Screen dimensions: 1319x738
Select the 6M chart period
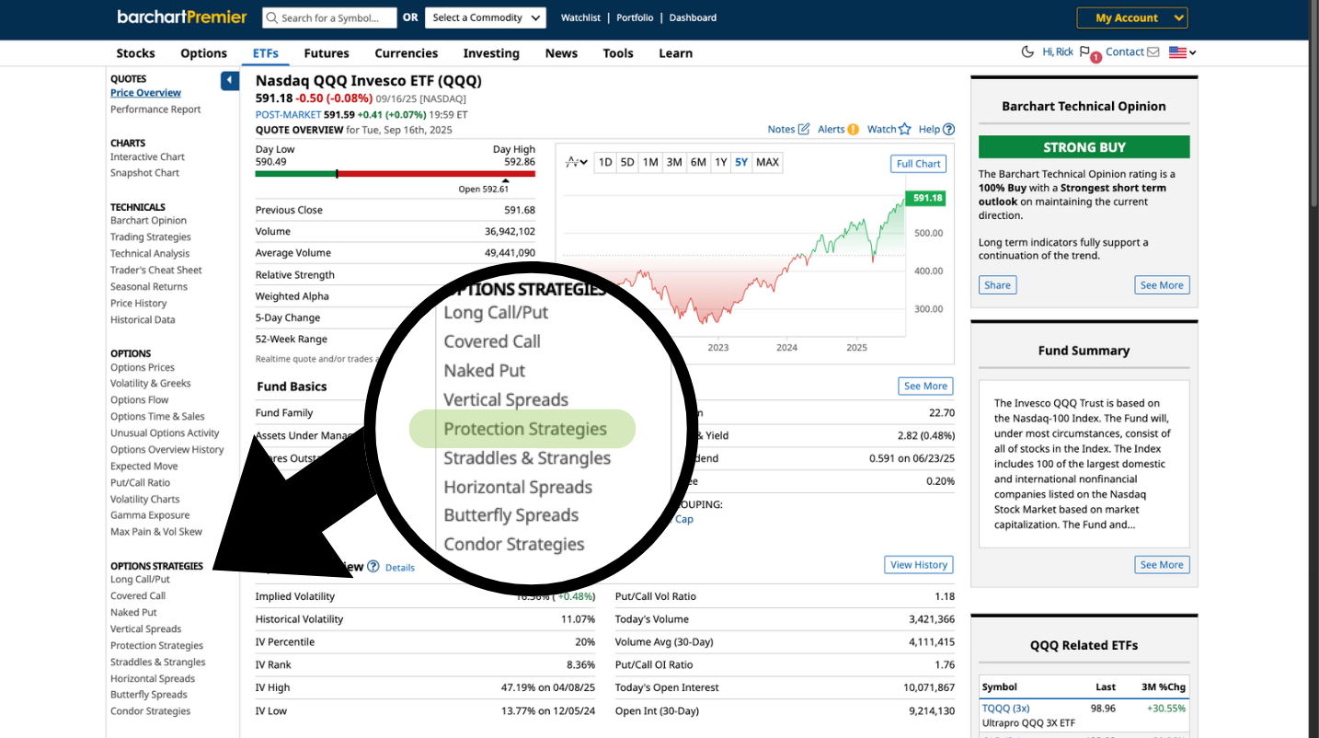(698, 163)
